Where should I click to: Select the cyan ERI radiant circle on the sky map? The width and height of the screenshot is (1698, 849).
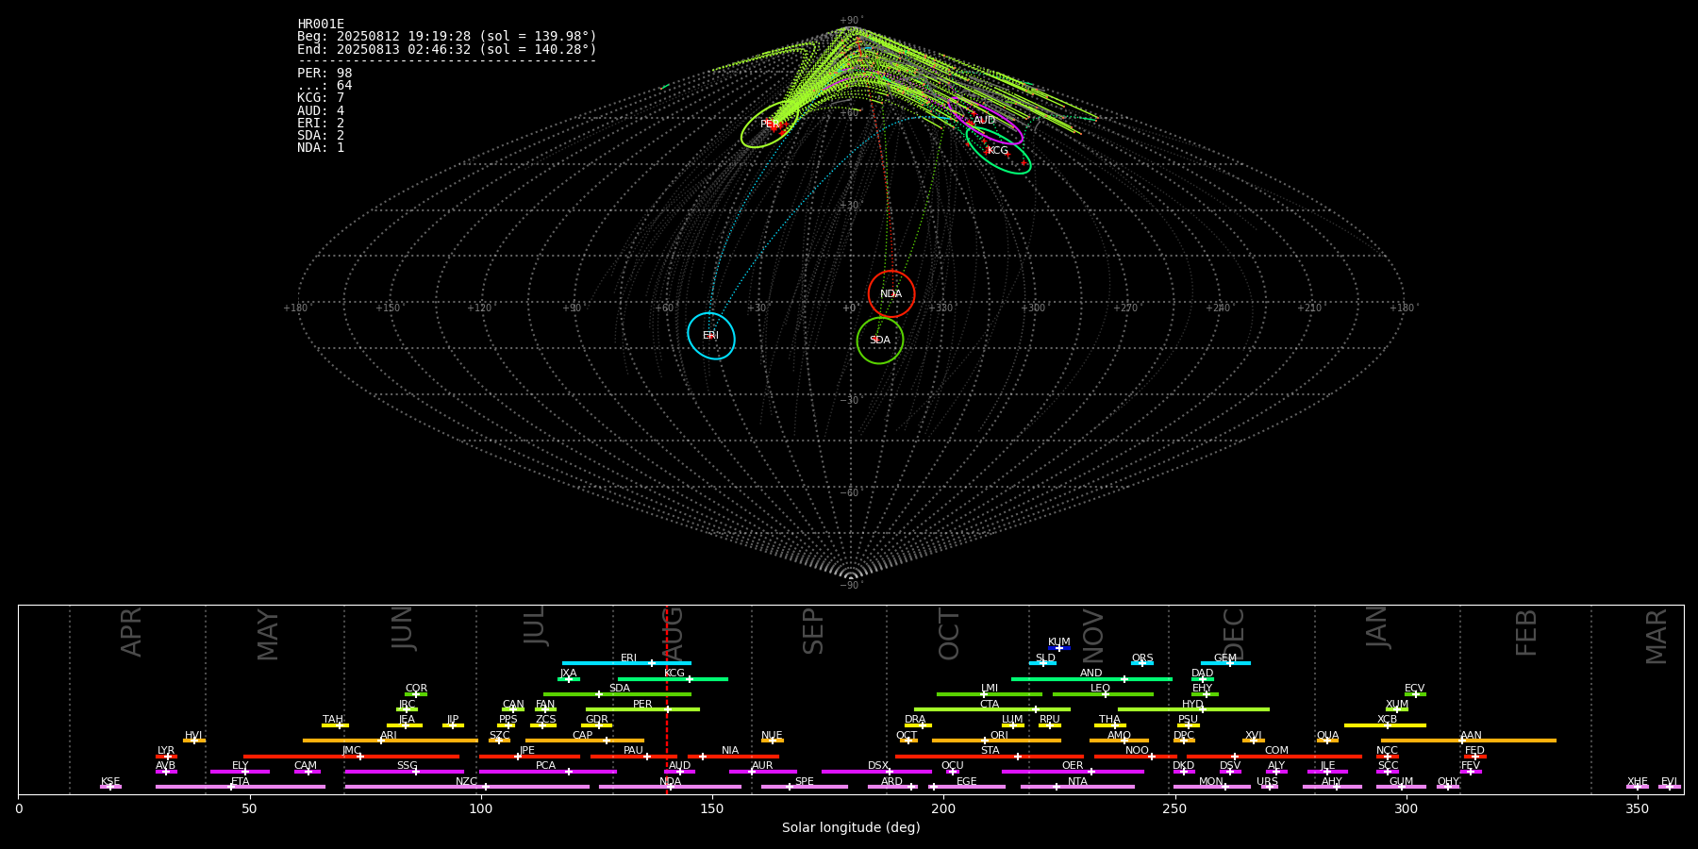tap(711, 336)
